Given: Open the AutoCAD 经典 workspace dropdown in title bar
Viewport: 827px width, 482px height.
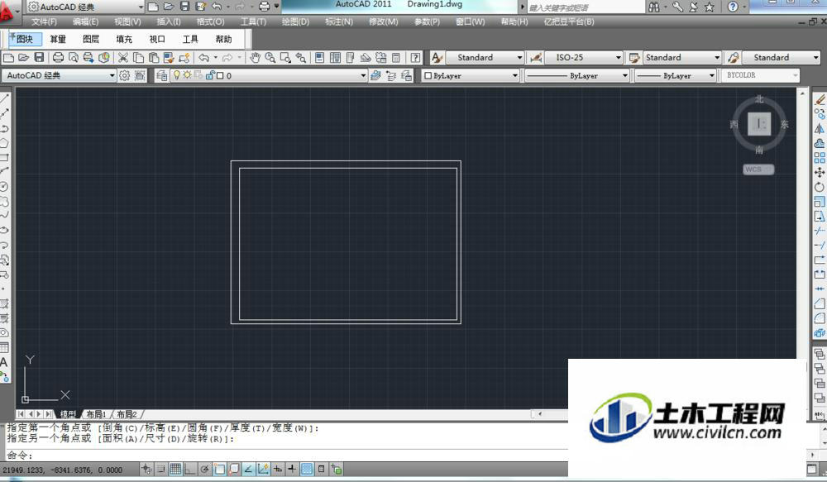Looking at the screenshot, I should pyautogui.click(x=141, y=7).
